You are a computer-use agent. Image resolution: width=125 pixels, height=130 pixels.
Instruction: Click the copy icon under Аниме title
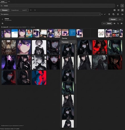[3, 23]
